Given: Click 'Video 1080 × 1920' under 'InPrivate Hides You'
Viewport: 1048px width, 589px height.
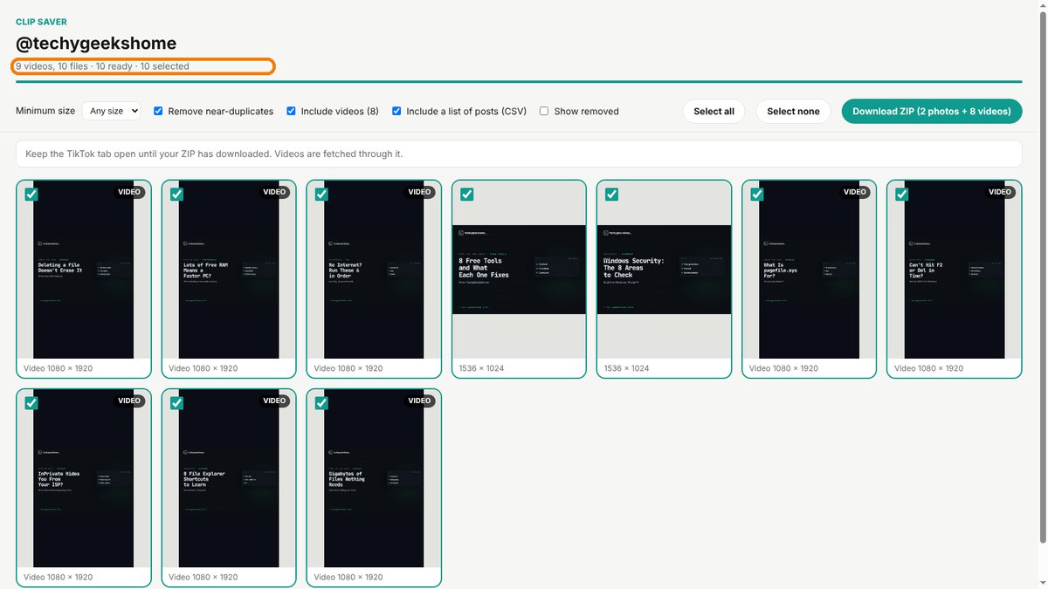Looking at the screenshot, I should point(58,577).
